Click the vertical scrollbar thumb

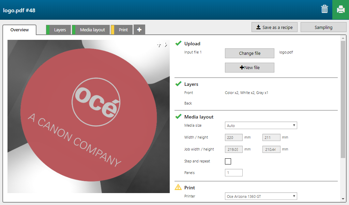[343, 99]
